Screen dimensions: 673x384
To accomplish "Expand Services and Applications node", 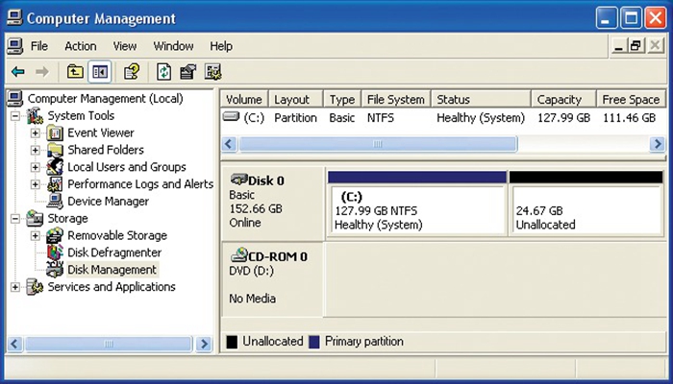I will click(15, 287).
